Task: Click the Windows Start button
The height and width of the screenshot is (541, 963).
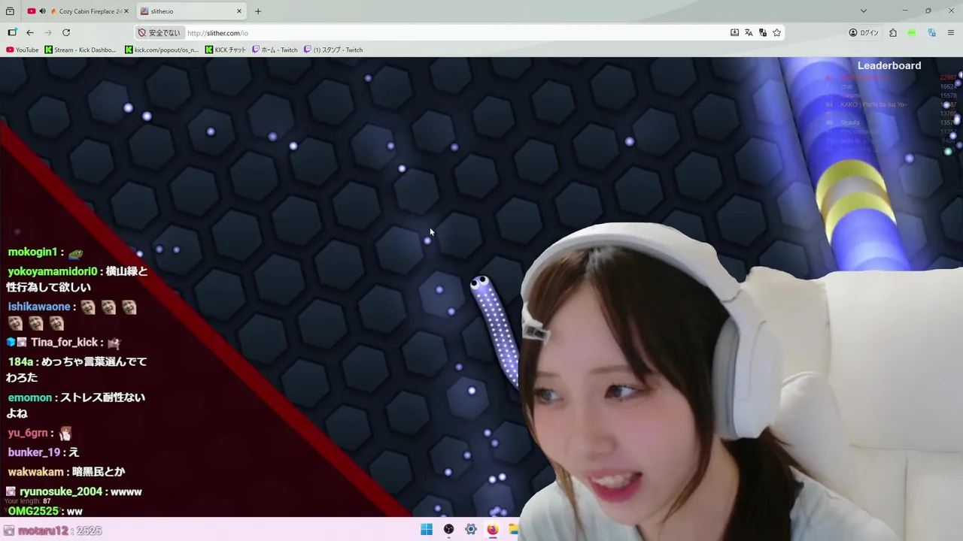Action: (427, 530)
